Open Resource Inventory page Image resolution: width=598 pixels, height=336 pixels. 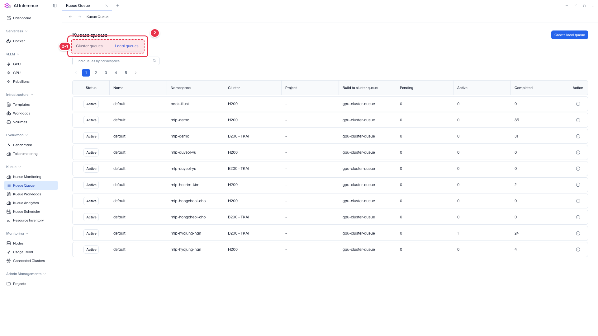(28, 220)
